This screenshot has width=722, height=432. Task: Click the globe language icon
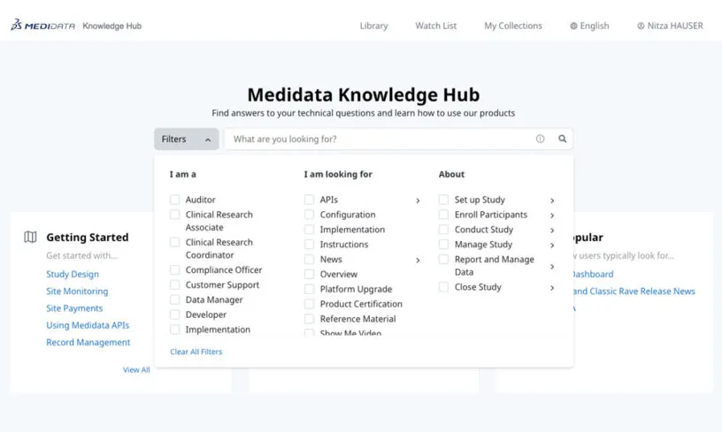coord(573,27)
